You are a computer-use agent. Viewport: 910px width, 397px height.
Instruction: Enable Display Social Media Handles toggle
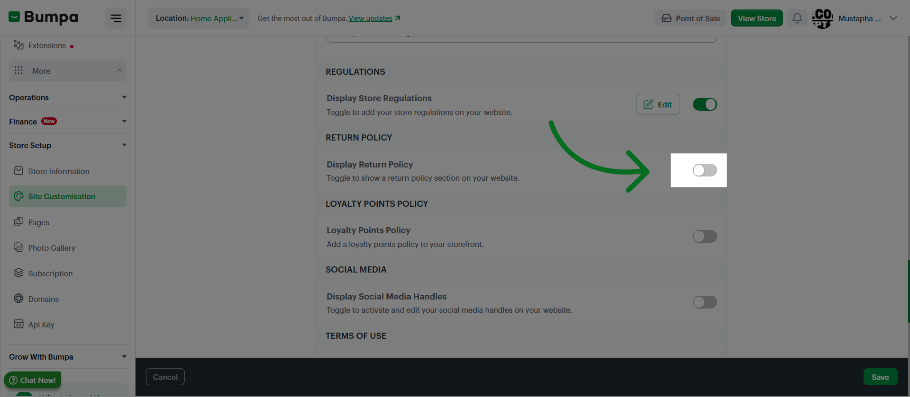(x=705, y=302)
